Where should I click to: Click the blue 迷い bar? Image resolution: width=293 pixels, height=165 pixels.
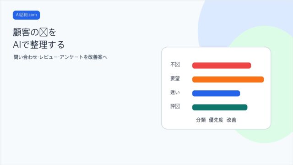point(216,93)
